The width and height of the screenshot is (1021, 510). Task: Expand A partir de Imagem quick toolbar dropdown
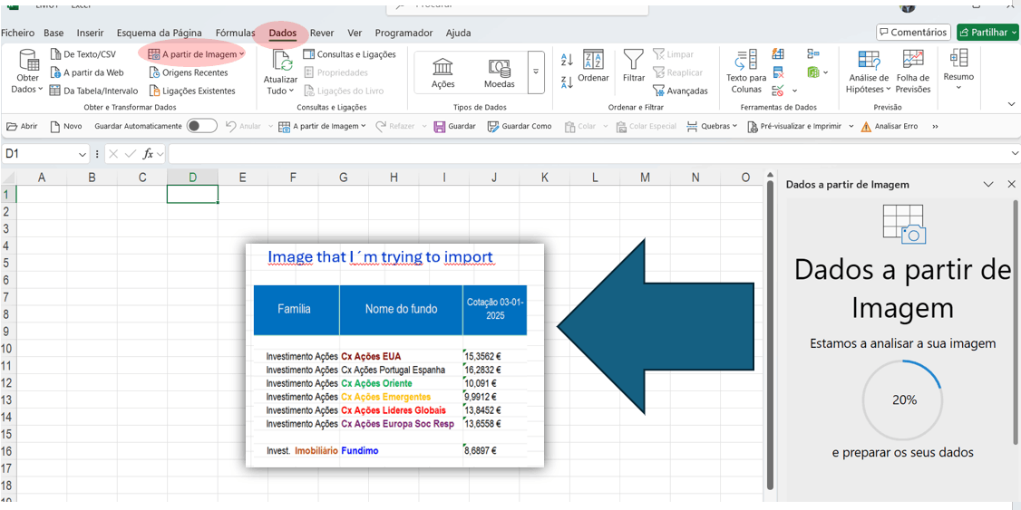(364, 126)
